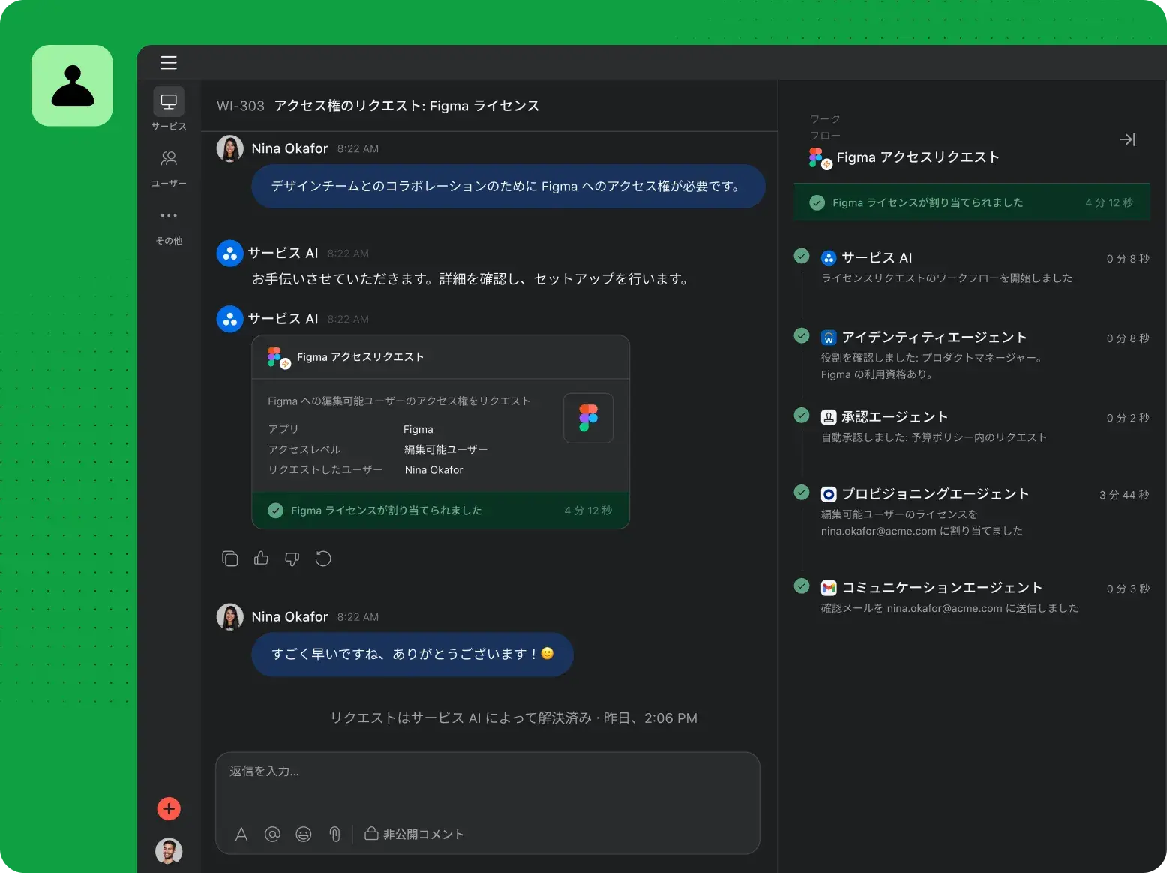Open text formatting in reply box
Viewport: 1167px width, 873px height.
(241, 834)
